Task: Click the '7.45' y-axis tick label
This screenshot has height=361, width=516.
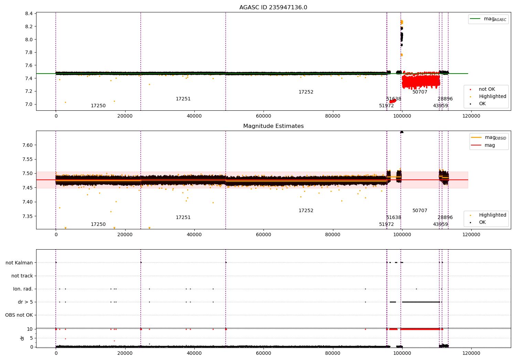Action: click(28, 188)
